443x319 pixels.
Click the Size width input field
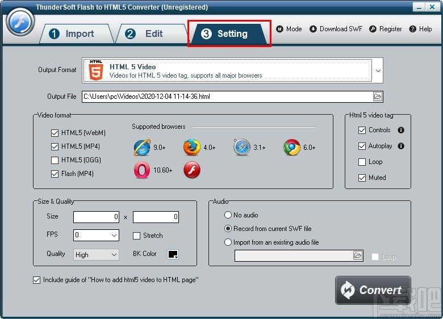(x=96, y=217)
